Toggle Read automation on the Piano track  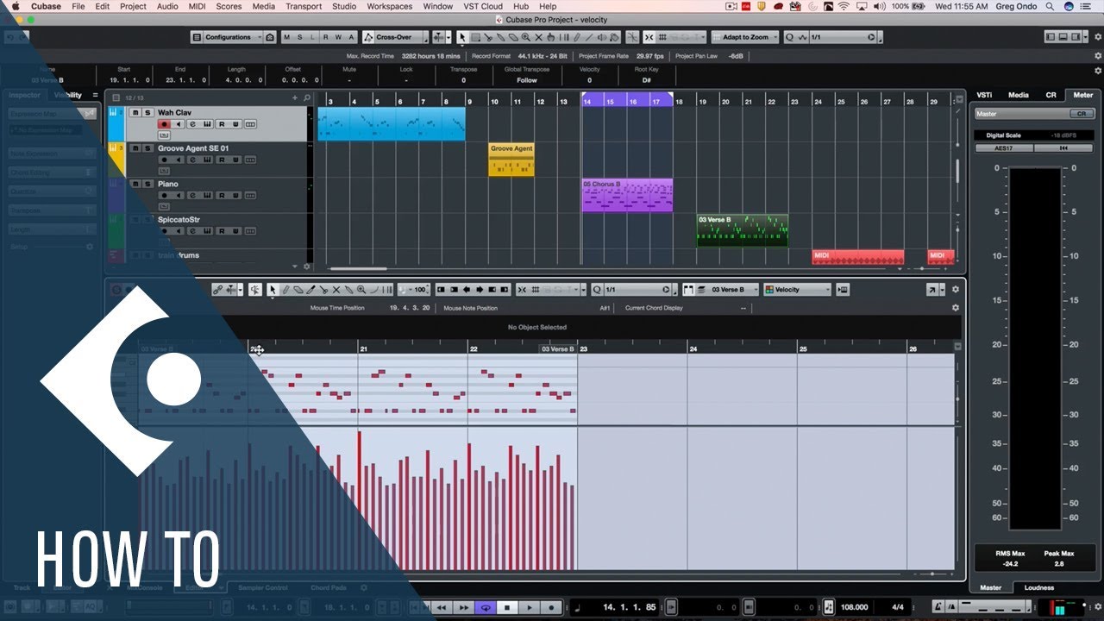pyautogui.click(x=222, y=195)
